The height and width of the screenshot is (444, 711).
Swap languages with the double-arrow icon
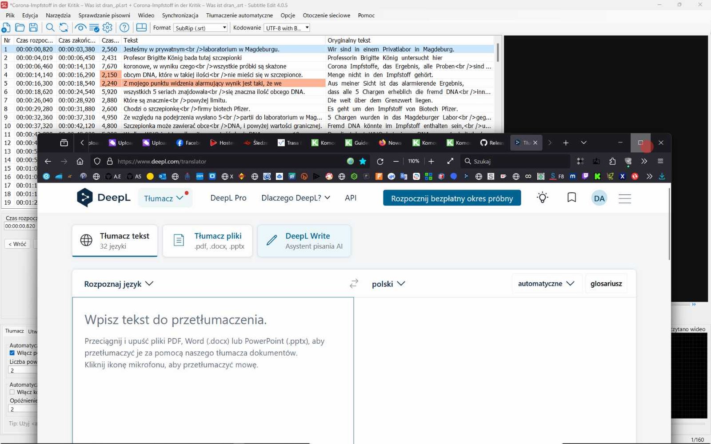[x=354, y=283]
